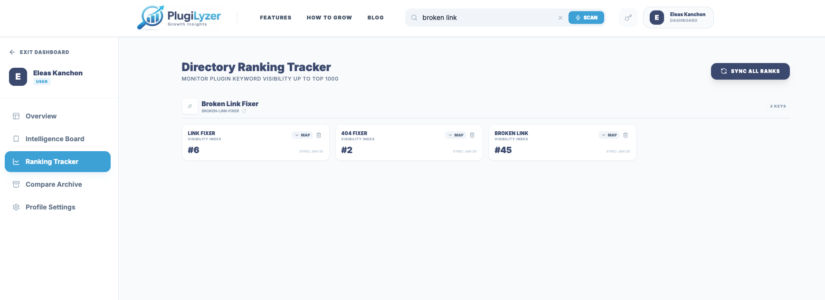Expand MAP for LINK FIXER keyword
825x300 pixels.
click(302, 135)
